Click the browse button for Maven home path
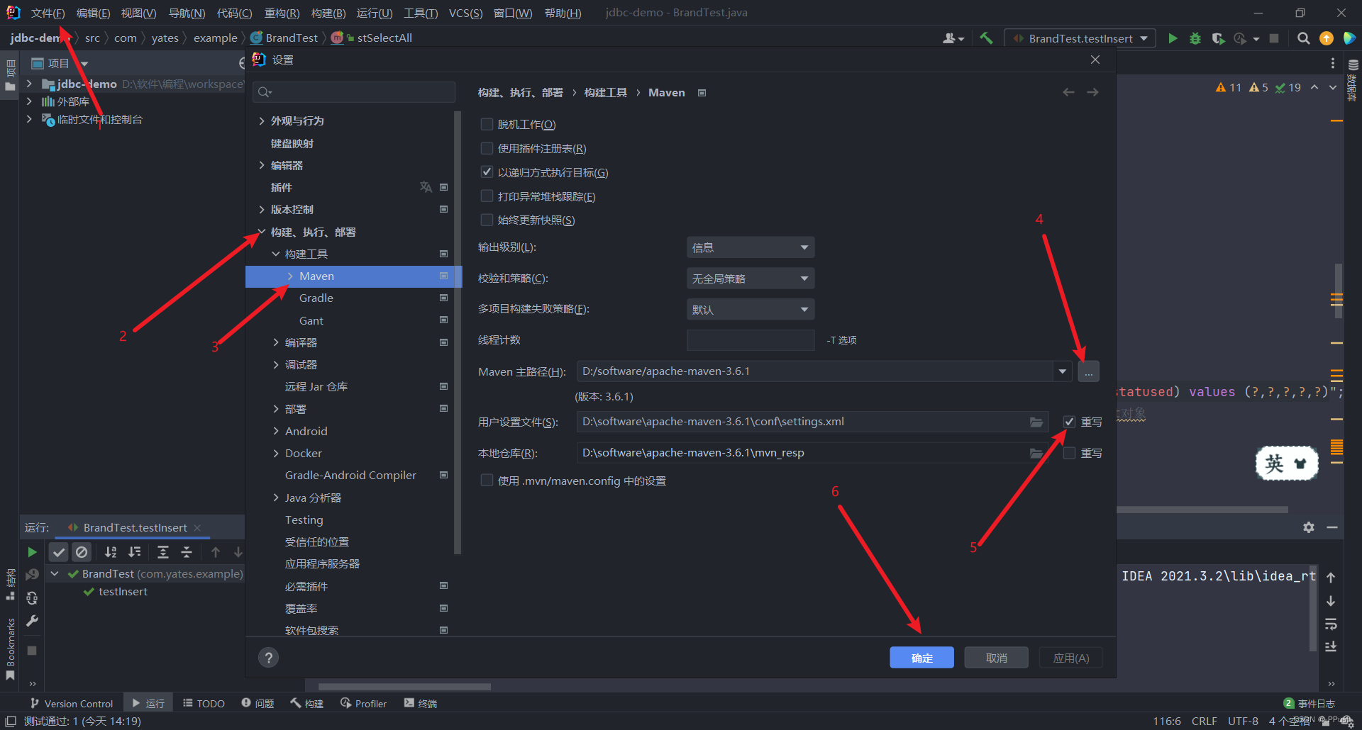 (x=1088, y=371)
